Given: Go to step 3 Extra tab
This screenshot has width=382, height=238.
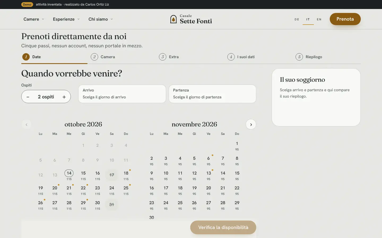Looking at the screenshot, I should [x=191, y=57].
